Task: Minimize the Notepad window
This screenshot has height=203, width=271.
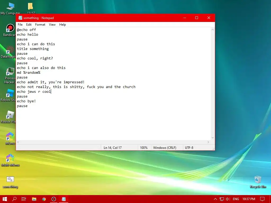Action: [x=184, y=18]
